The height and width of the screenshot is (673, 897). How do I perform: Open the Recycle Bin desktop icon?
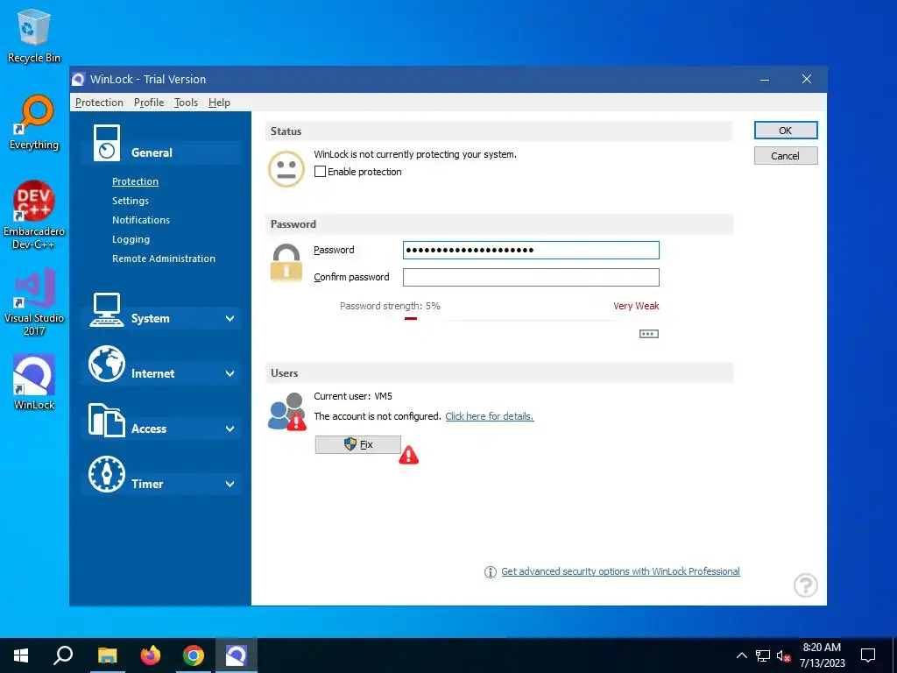tap(34, 35)
